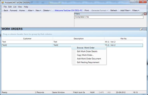Pin the Work Orders panel with pushpin icon
Screen dimensions: 148x95
click(x=141, y=29)
